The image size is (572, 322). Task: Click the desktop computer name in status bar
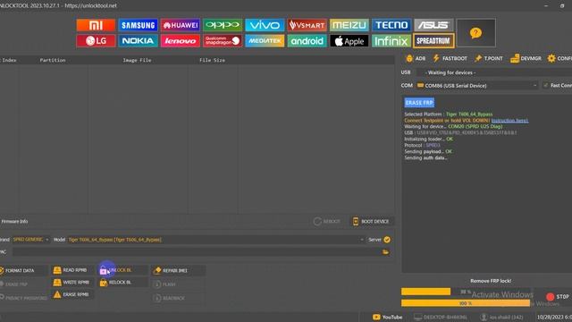click(x=441, y=318)
